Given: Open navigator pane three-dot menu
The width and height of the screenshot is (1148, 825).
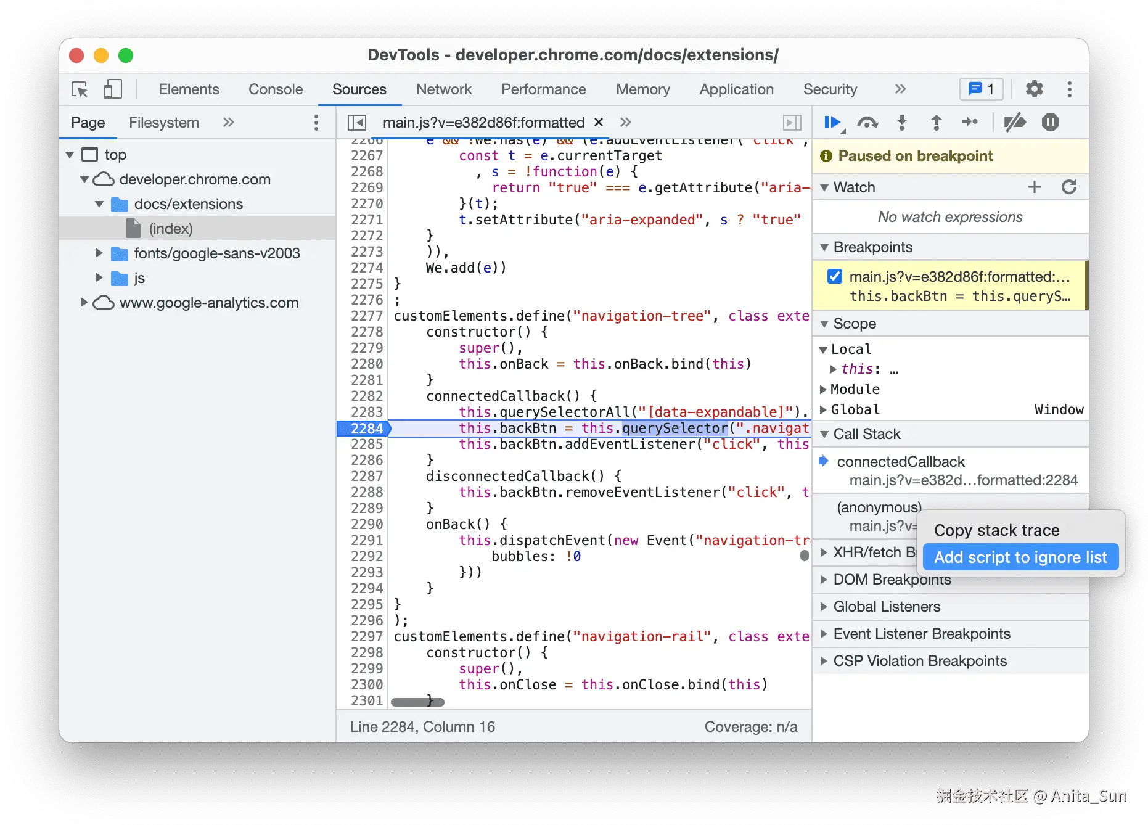Looking at the screenshot, I should [316, 123].
